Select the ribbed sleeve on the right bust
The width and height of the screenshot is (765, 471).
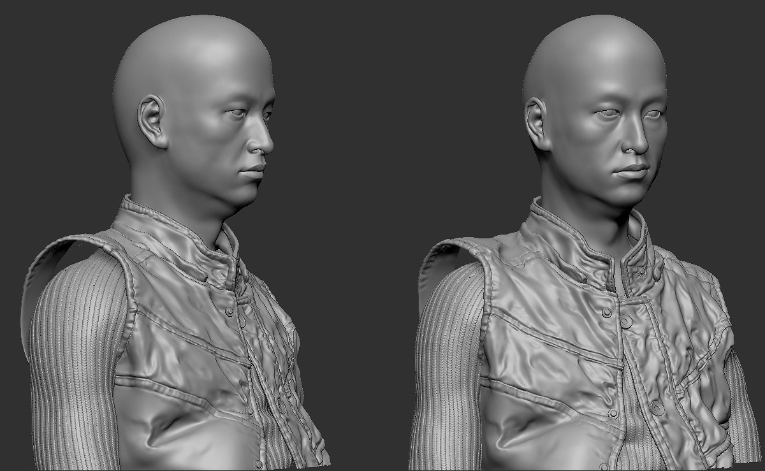point(449,366)
